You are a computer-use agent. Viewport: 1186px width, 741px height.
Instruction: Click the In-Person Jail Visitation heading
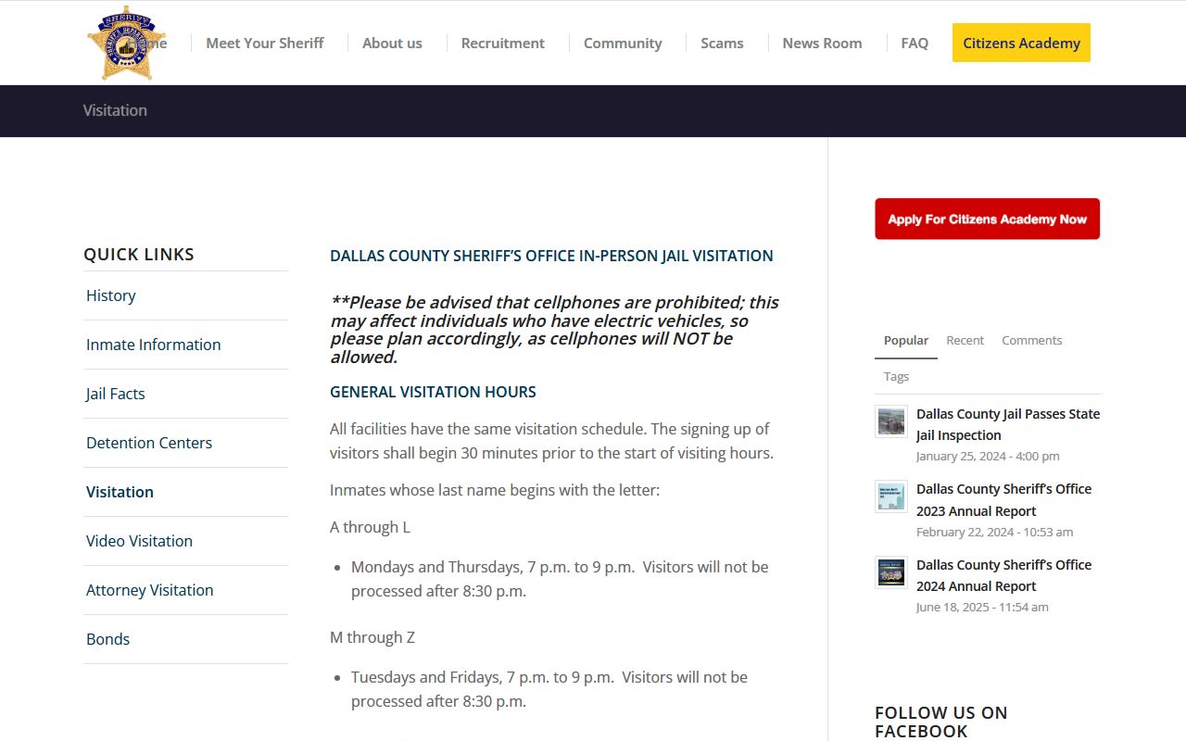click(x=551, y=256)
